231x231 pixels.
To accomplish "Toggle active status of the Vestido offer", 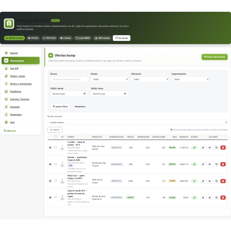I will [x=194, y=164].
